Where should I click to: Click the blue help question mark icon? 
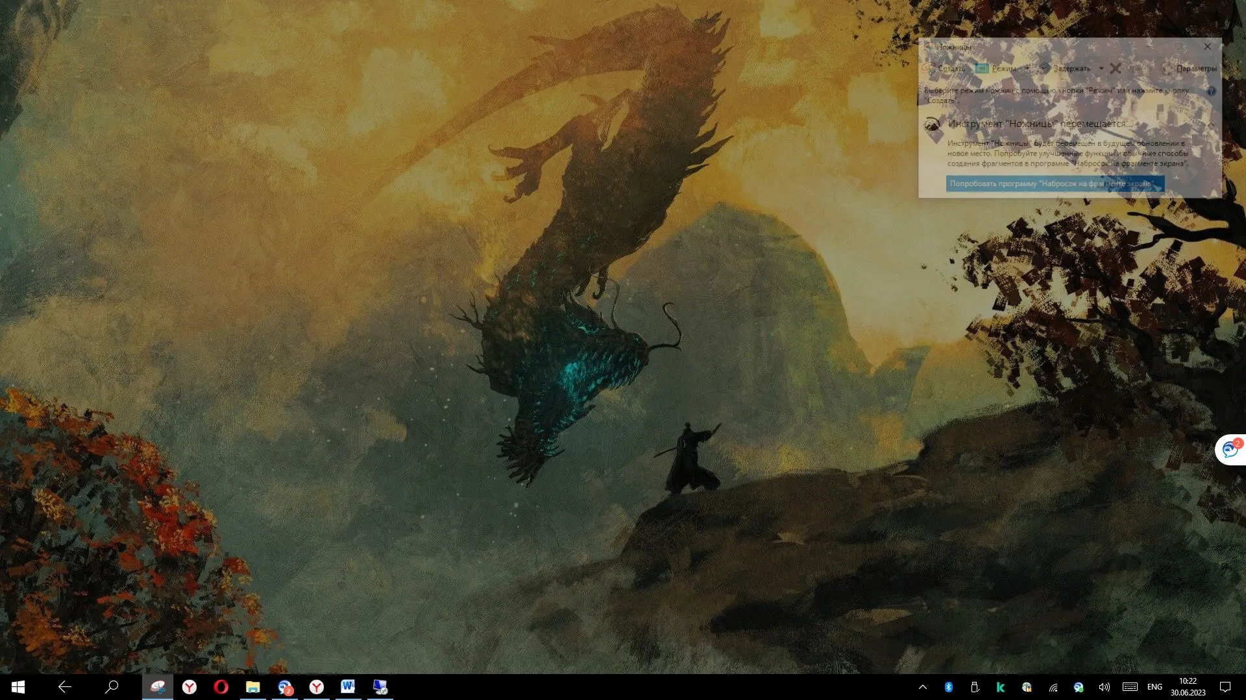1211,91
